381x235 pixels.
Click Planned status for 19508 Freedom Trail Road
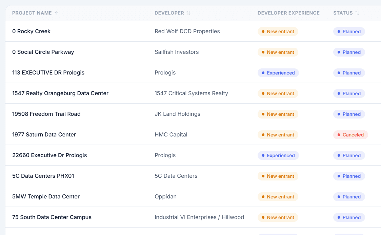point(349,114)
